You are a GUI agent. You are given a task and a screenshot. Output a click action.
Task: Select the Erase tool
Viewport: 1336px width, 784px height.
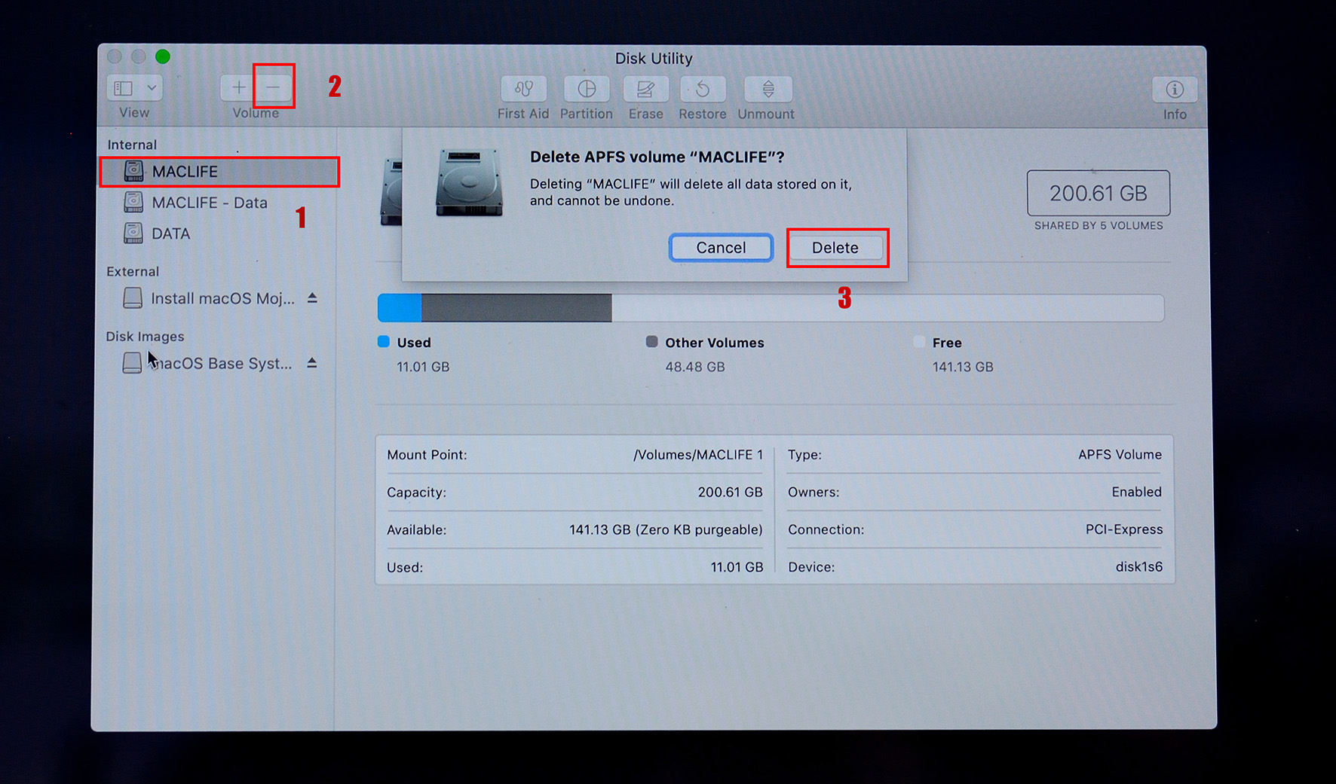point(645,90)
